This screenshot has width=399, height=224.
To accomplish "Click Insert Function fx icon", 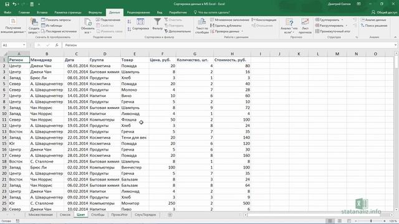I will [x=57, y=45].
